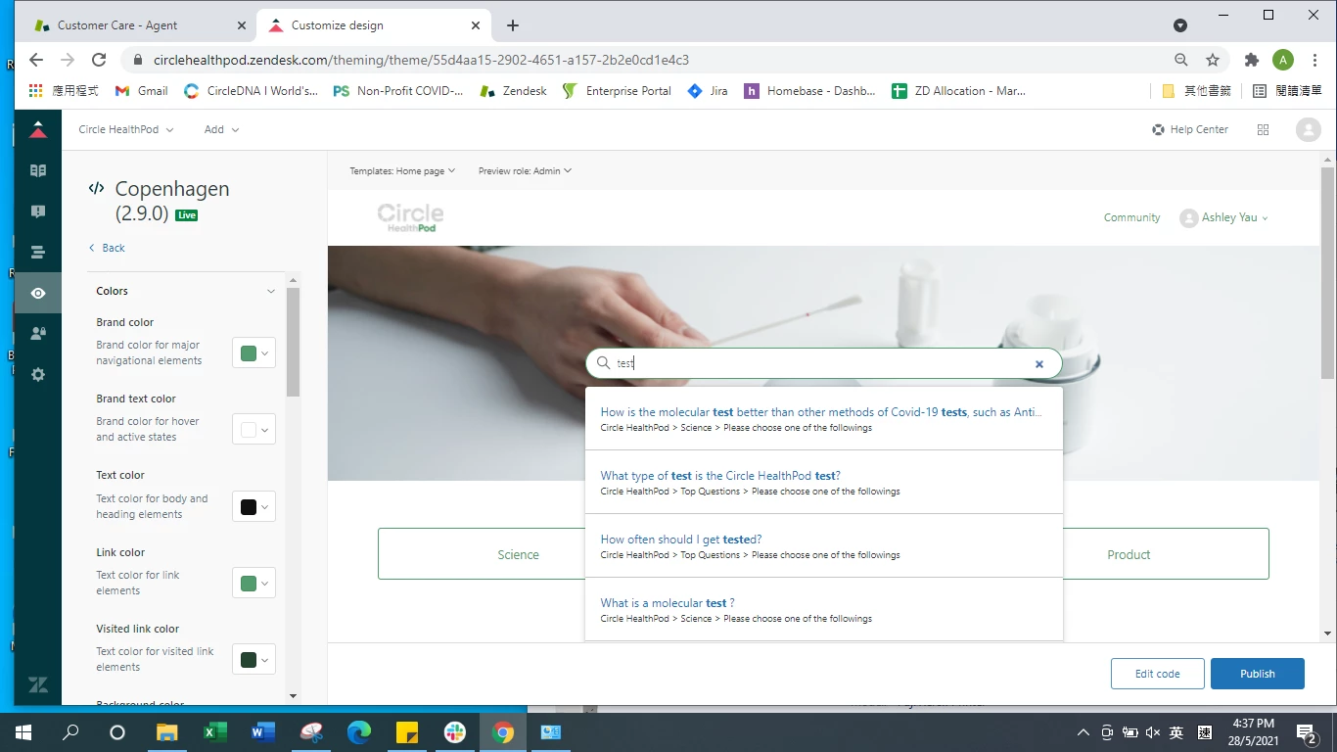
Task: Open the moderate content icon in sidebar
Action: pyautogui.click(x=38, y=211)
